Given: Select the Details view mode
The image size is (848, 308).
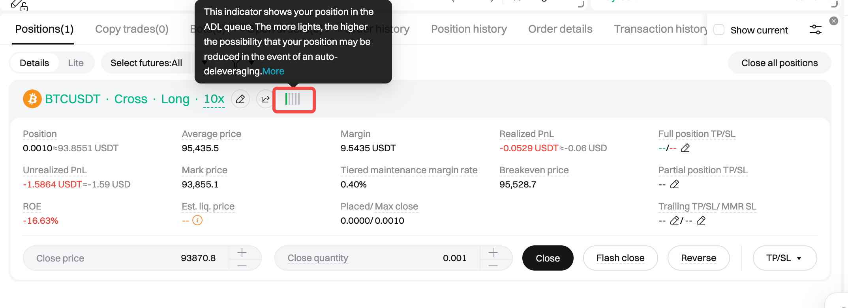Looking at the screenshot, I should [x=34, y=63].
